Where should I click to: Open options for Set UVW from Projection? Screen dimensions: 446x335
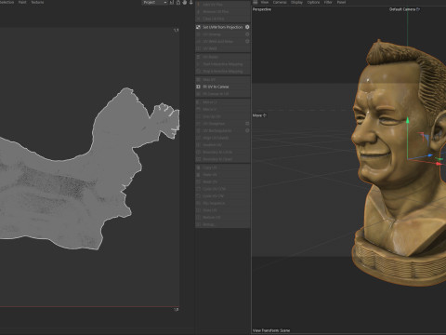coord(247,27)
